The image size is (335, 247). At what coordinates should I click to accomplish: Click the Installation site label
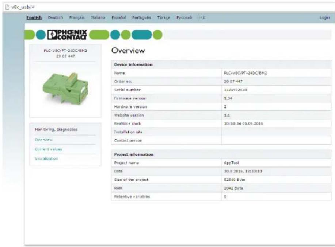coord(128,132)
